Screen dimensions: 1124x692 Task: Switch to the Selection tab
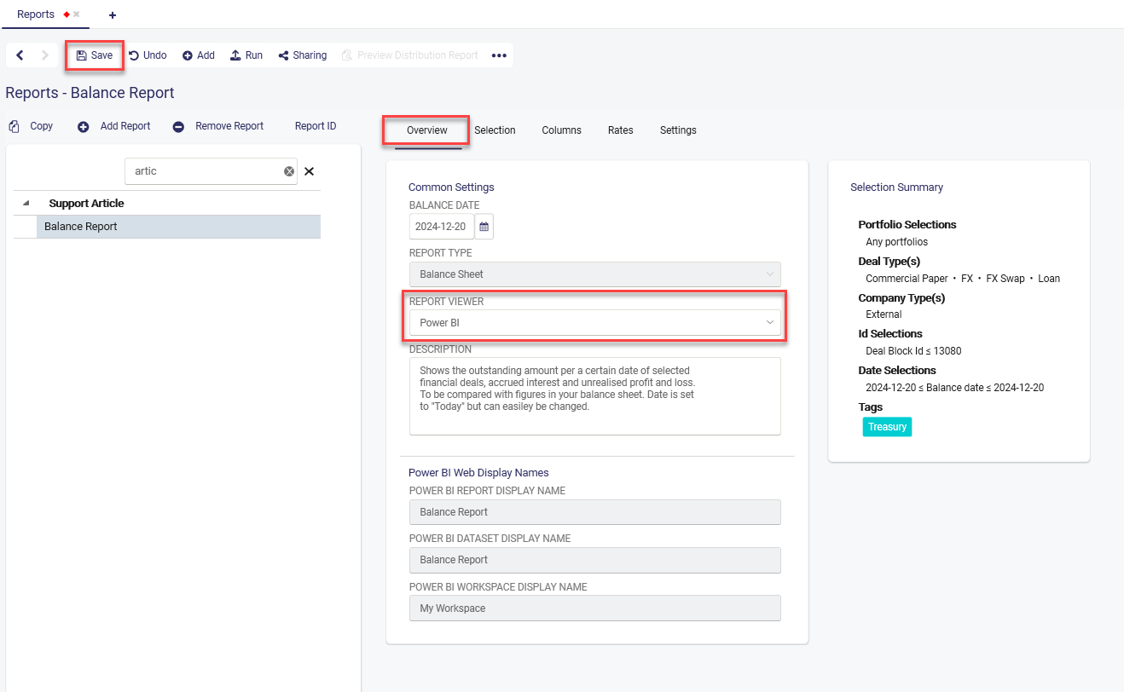pos(495,130)
